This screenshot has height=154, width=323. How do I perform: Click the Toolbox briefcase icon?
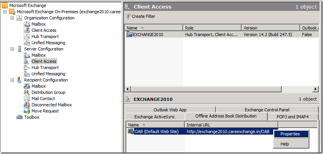[x=19, y=117]
